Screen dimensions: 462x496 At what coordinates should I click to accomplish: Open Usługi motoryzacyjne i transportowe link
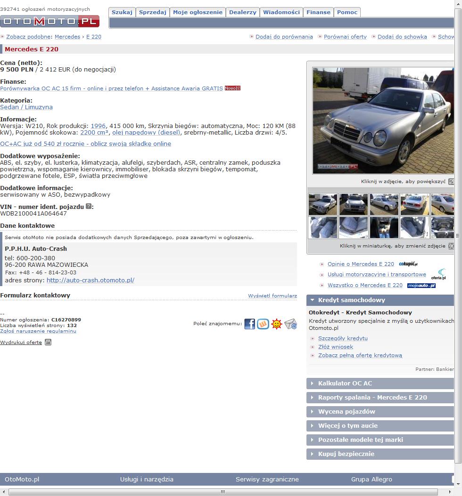[x=377, y=274]
